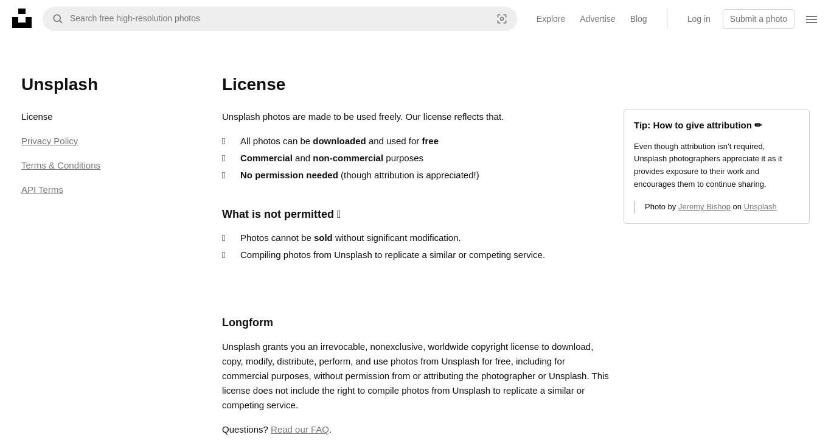Open the Privacy Policy page
Viewport: 831px width, 443px height.
[x=50, y=141]
